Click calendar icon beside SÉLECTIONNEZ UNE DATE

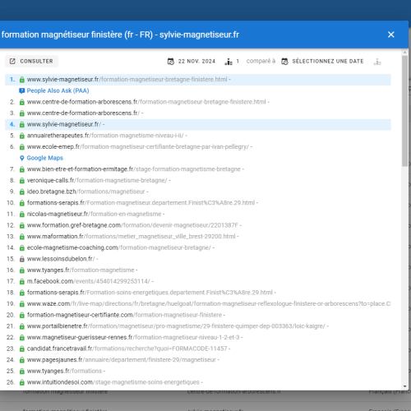(x=284, y=62)
